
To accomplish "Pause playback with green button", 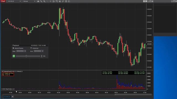I will point(14,56).
